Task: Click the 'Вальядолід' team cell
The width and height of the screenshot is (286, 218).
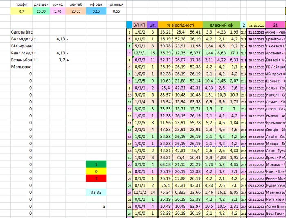Action: (x=22, y=39)
